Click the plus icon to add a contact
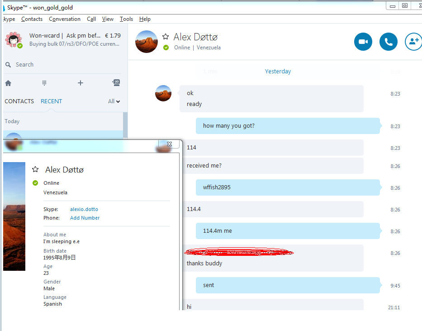This screenshot has width=422, height=331. pyautogui.click(x=81, y=83)
